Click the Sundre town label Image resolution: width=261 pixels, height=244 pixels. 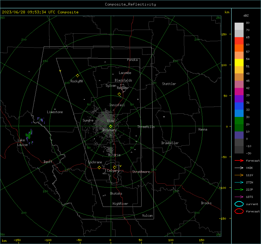(88, 120)
